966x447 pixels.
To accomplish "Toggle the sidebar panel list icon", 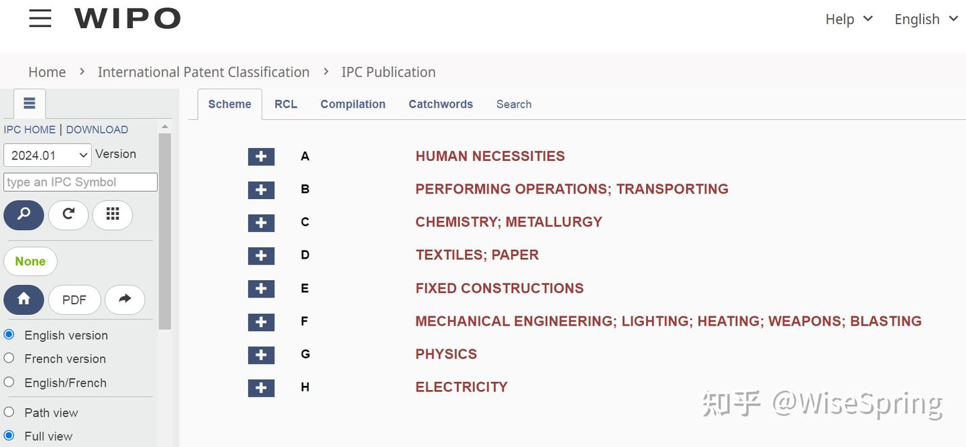I will [30, 103].
